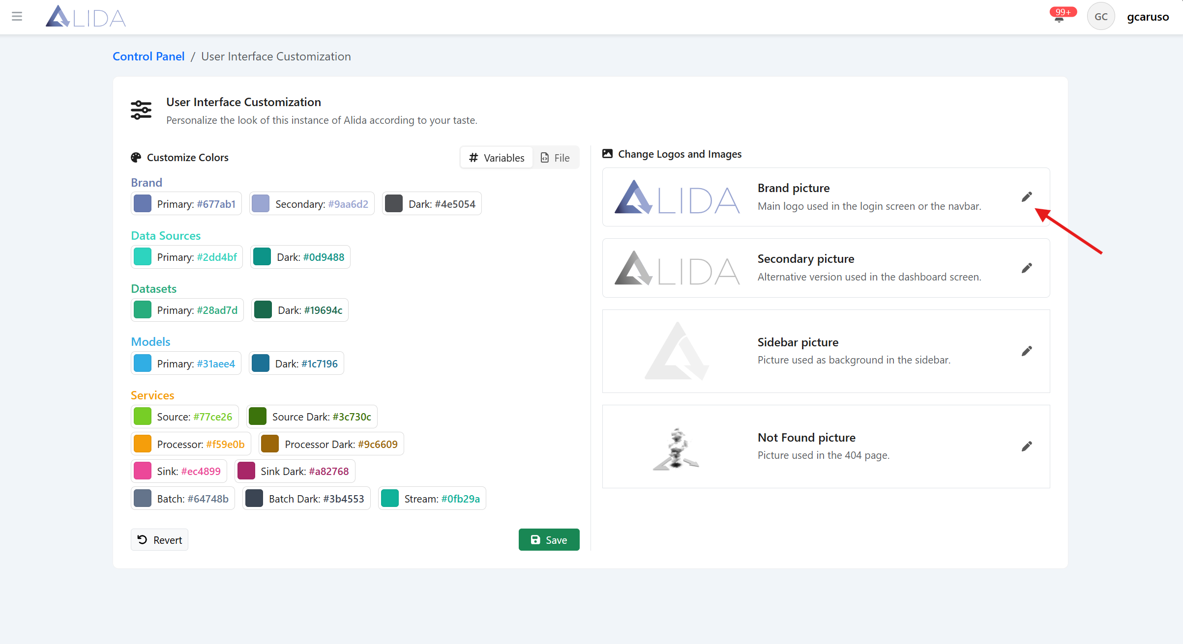The height and width of the screenshot is (644, 1183).
Task: Edit the Sidebar picture with pencil icon
Action: [1027, 351]
